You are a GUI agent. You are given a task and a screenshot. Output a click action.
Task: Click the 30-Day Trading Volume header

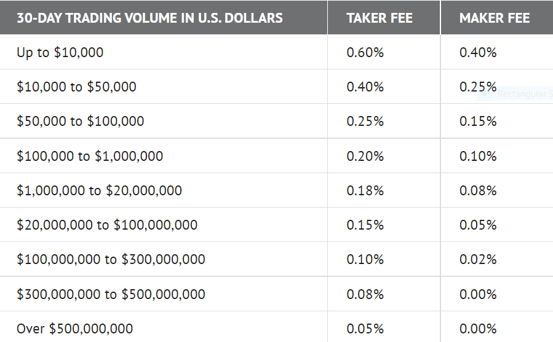(x=149, y=18)
